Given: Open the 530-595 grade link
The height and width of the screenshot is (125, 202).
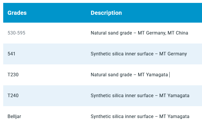Looking at the screenshot, I should [16, 33].
